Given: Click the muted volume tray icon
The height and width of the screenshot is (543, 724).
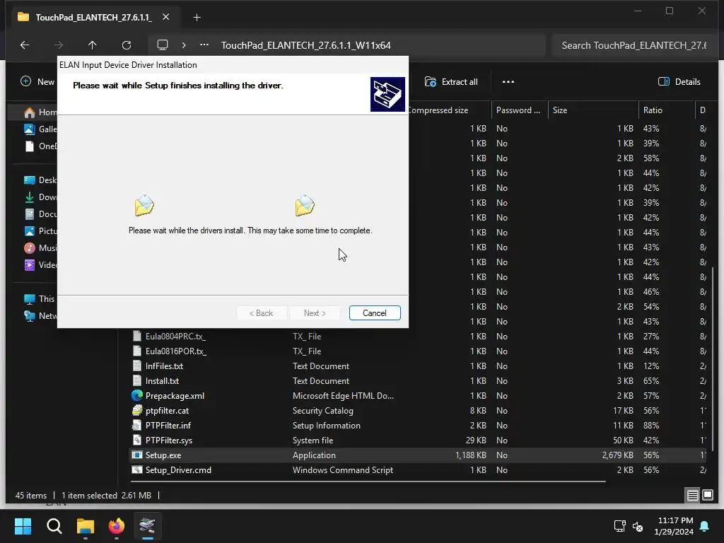Looking at the screenshot, I should point(638,526).
